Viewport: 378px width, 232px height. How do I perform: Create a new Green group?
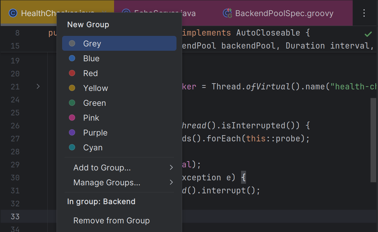(x=119, y=103)
